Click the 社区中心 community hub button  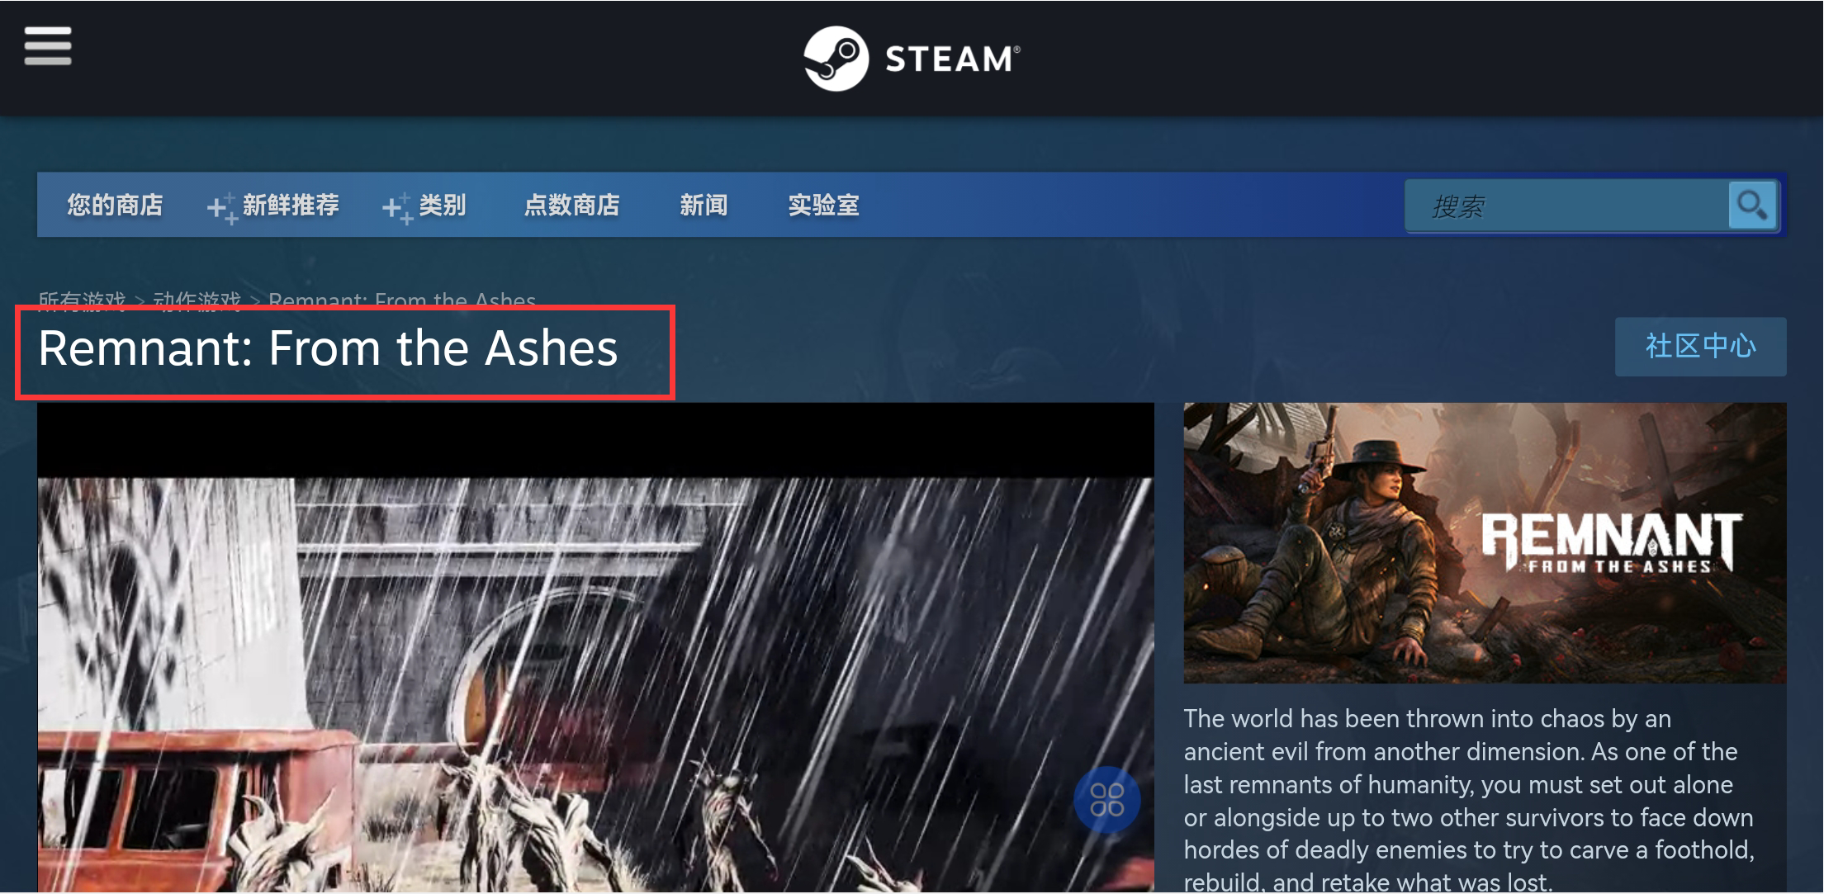tap(1700, 347)
